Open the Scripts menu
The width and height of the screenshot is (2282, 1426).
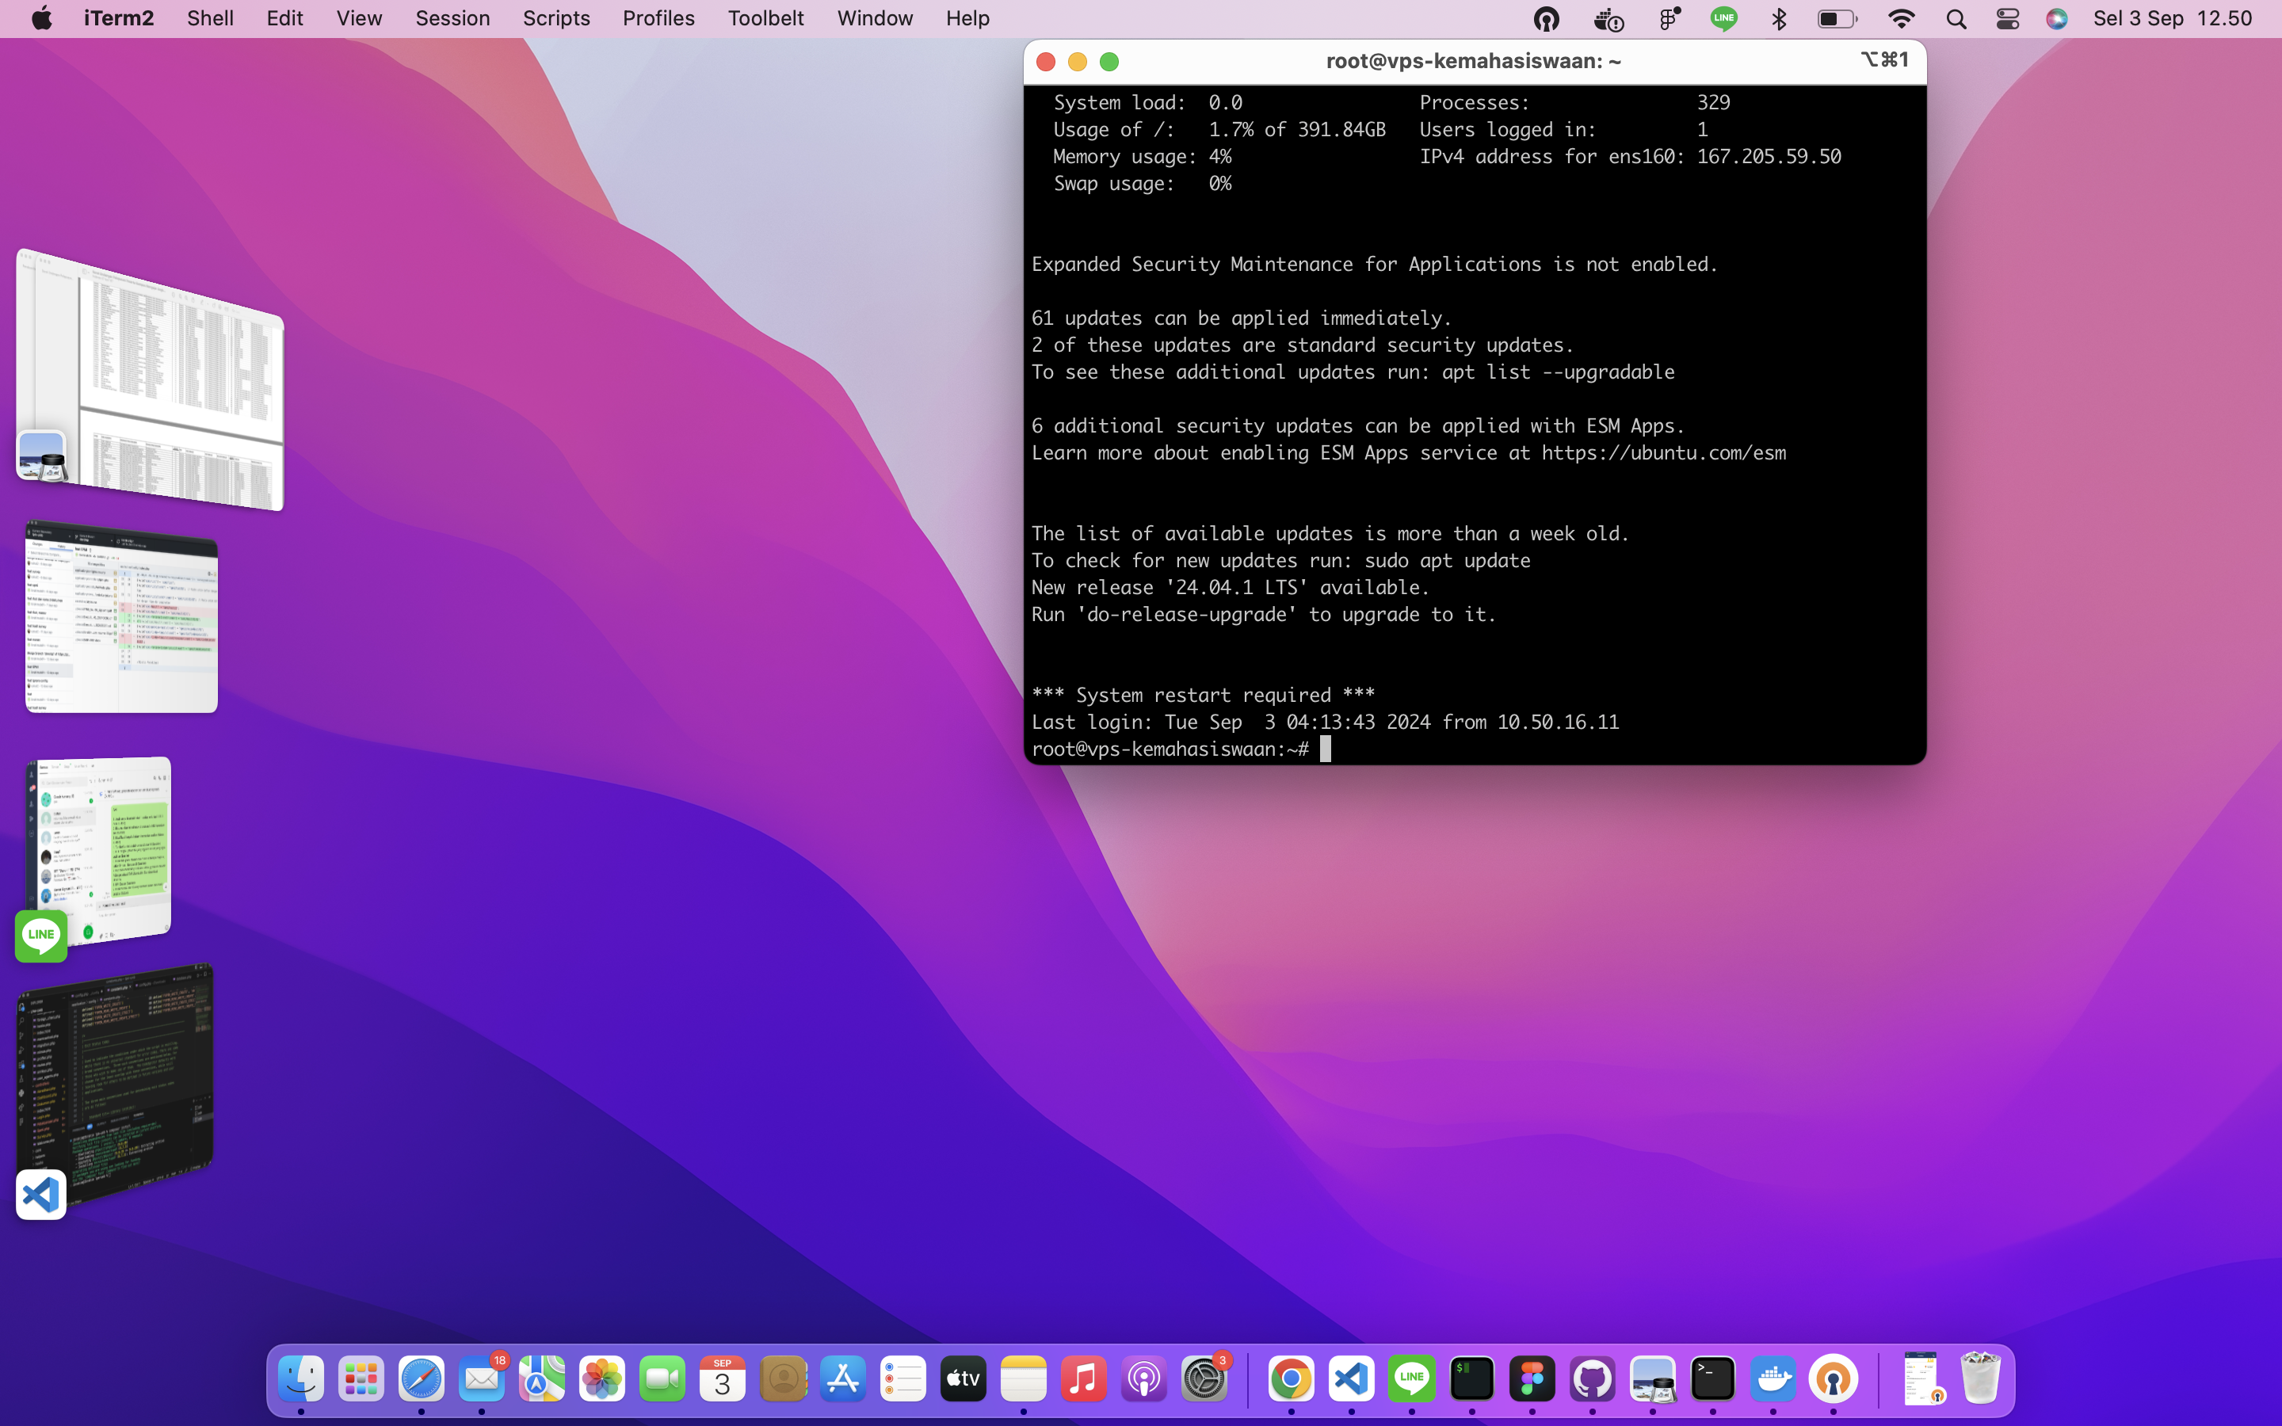tap(556, 18)
